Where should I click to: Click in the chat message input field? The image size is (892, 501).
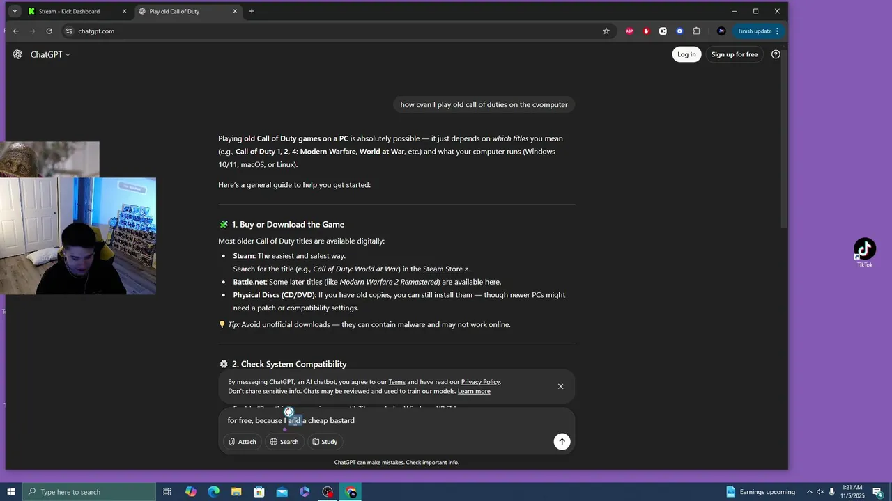(396, 420)
